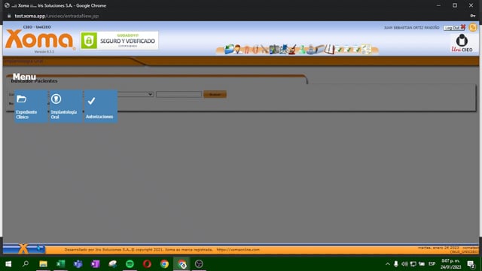Screen dimensions: 482x271
Task: Open the taskbar clock and calendar
Action: pyautogui.click(x=450, y=264)
